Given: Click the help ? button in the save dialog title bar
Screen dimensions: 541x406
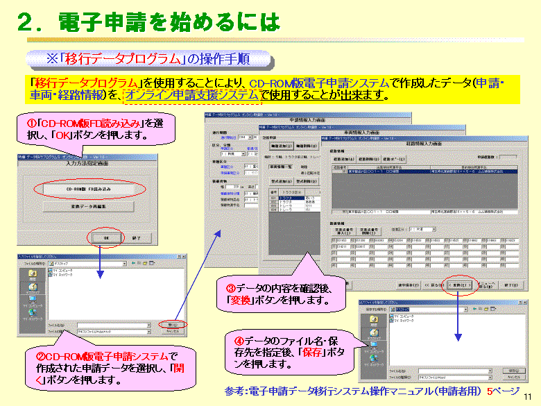Looking at the screenshot, I should [520, 302].
